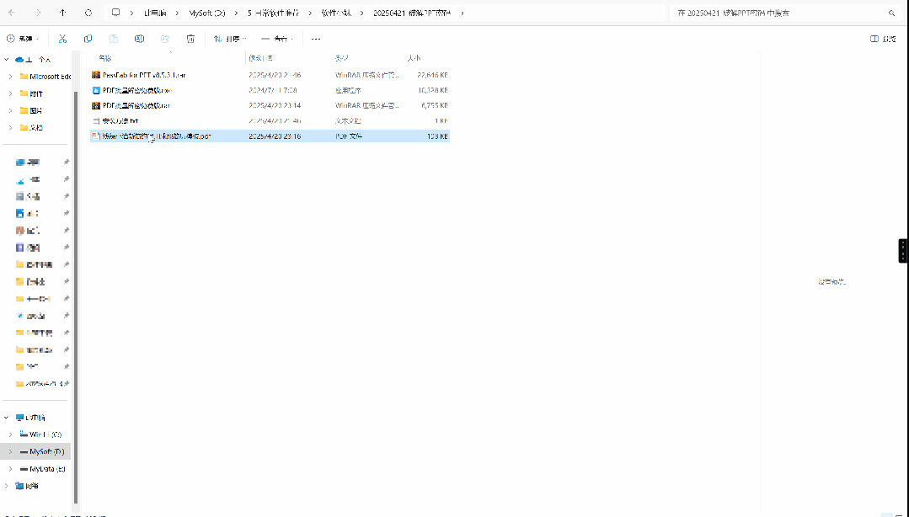
Task: Expand the Win (C:) drive tree node
Action: pyautogui.click(x=10, y=434)
